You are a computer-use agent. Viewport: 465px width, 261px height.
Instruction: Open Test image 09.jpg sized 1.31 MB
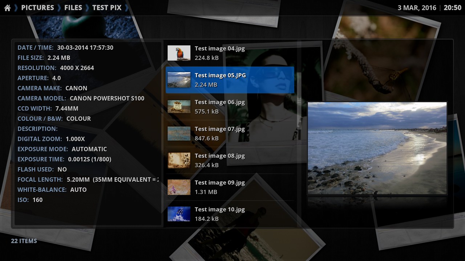click(219, 183)
